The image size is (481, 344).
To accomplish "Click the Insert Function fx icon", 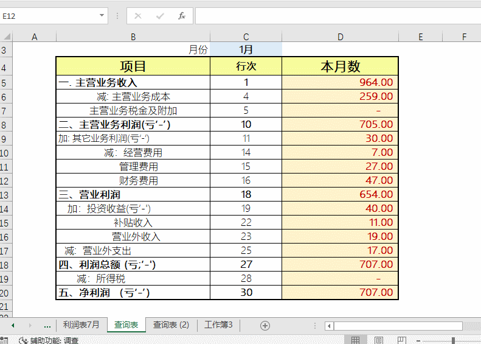I will tap(182, 16).
